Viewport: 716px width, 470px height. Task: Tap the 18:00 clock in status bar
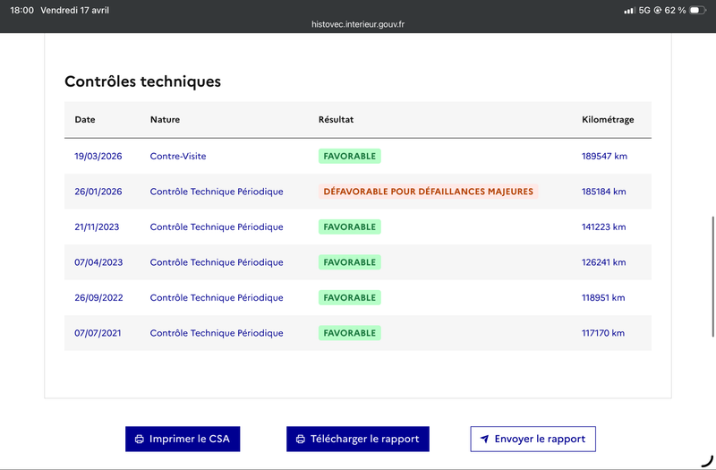[21, 10]
